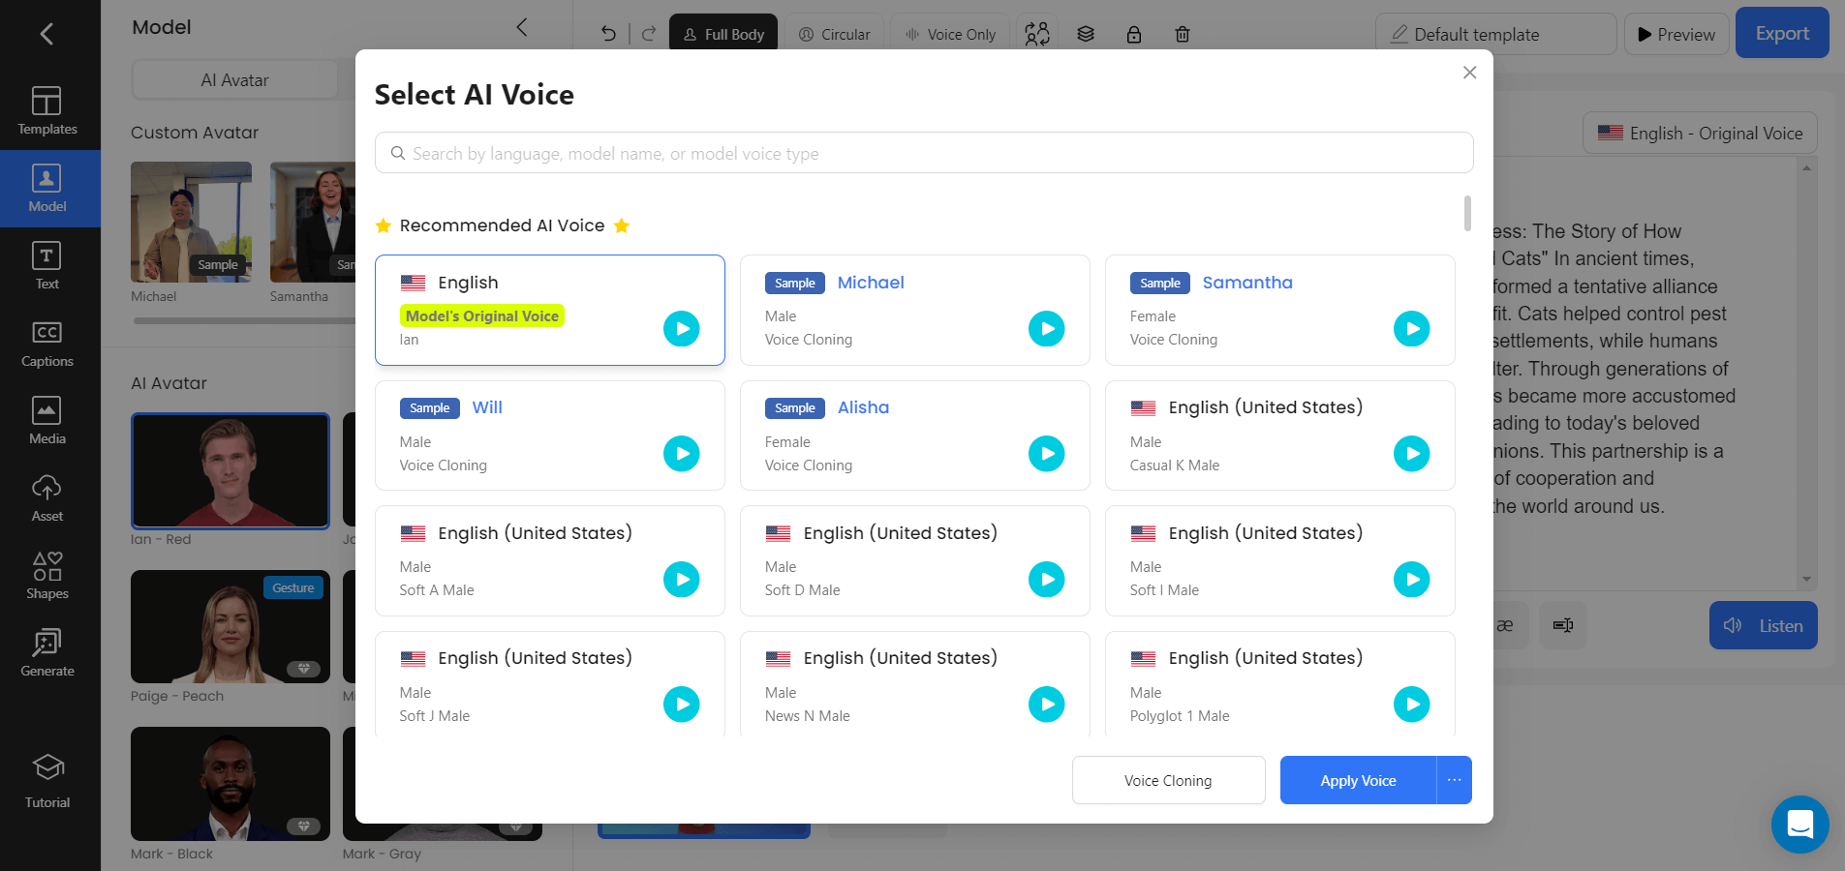This screenshot has height=871, width=1845.
Task: Open the Generate panel
Action: point(47,652)
